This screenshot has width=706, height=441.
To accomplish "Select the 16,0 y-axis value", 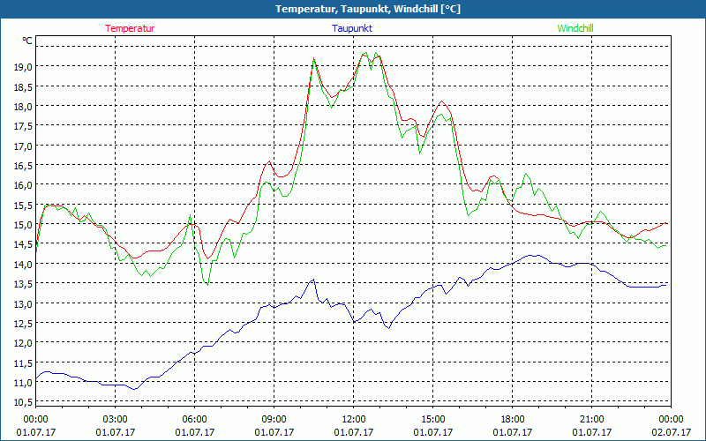I will coord(24,185).
